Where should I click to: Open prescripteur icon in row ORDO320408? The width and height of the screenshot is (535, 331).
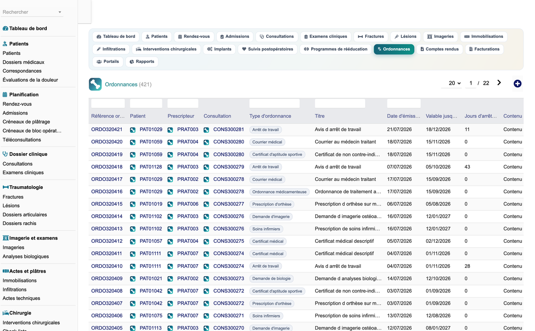pos(170,291)
